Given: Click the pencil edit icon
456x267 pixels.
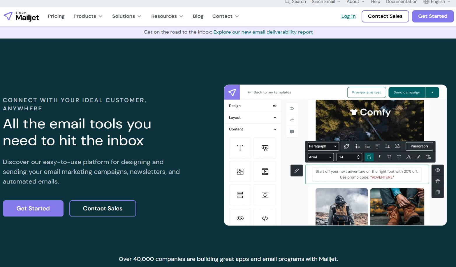Looking at the screenshot, I should tap(296, 171).
